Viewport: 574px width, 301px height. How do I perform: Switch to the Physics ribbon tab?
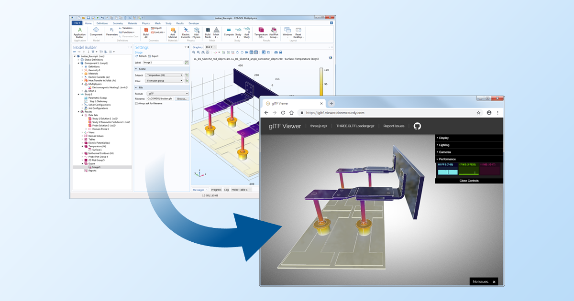[145, 23]
